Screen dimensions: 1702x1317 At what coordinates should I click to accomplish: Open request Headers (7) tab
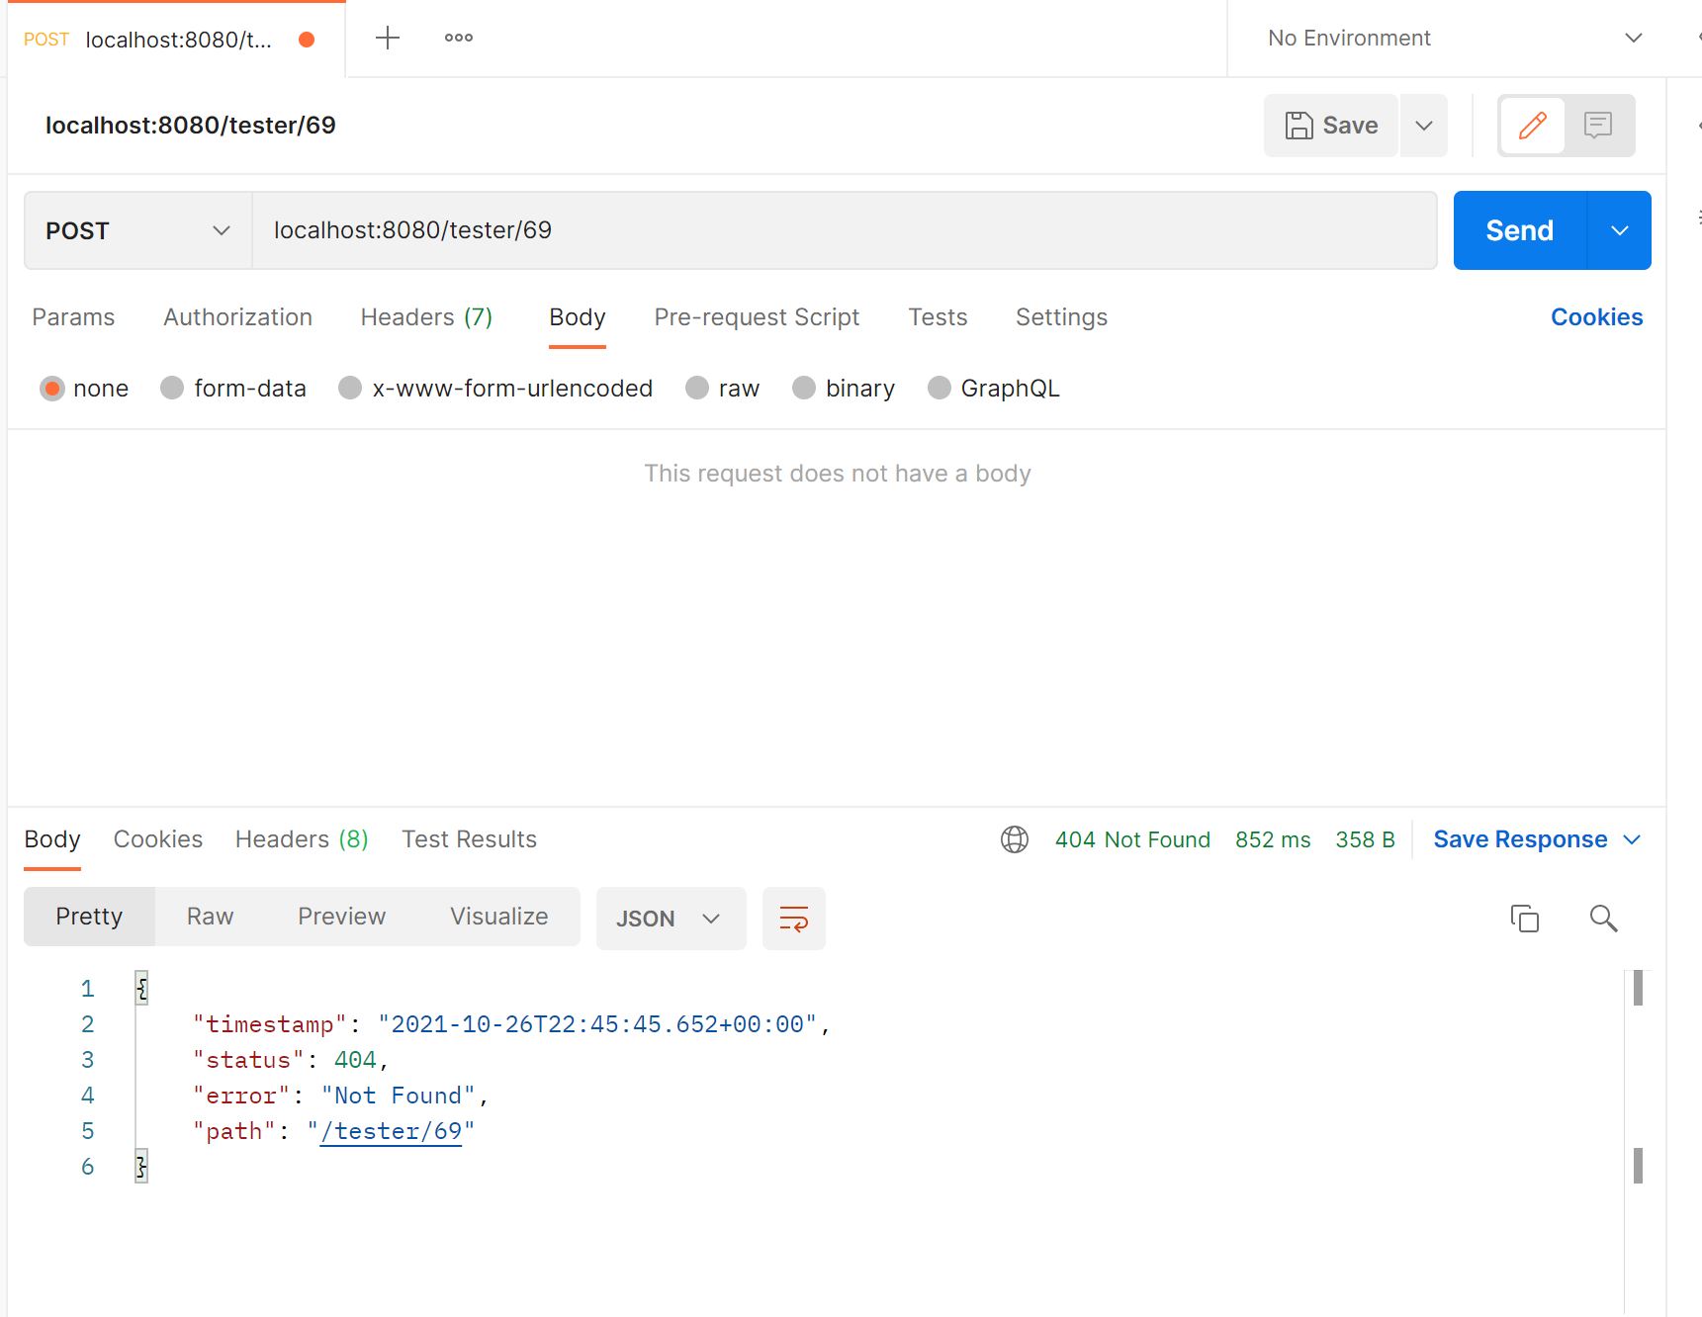point(426,317)
